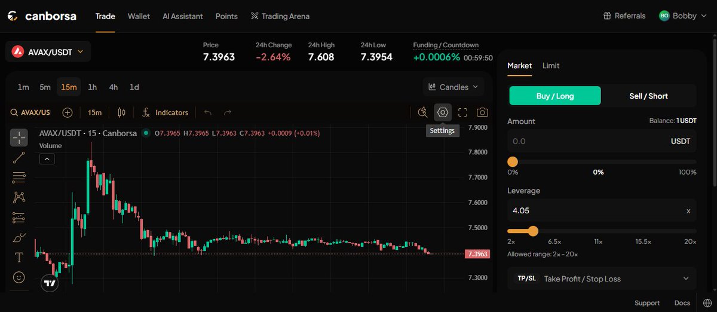This screenshot has width=717, height=312.
Task: Click the globe language icon
Action: pos(707,303)
